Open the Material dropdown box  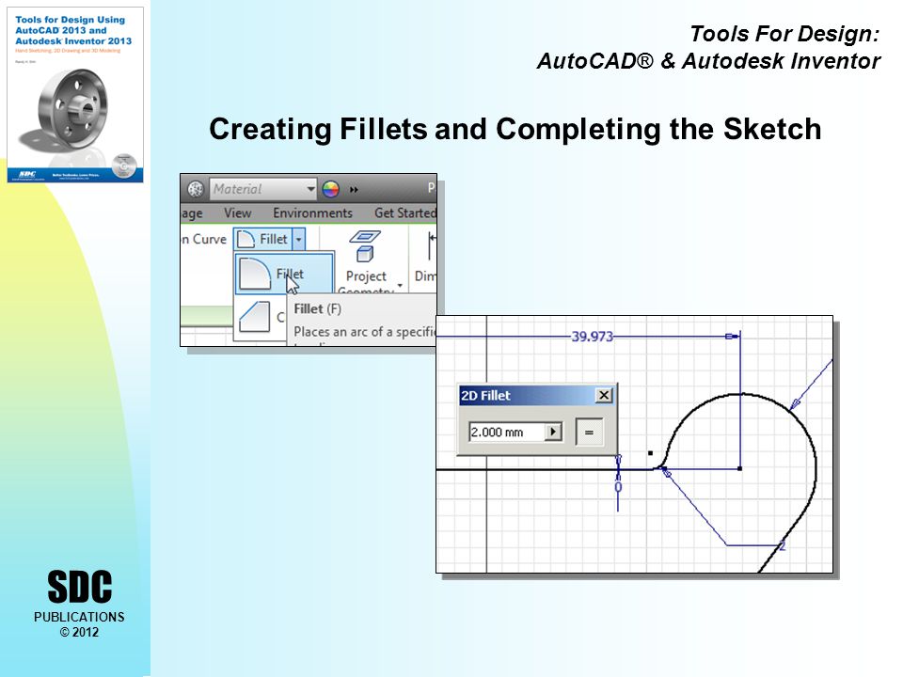pos(263,189)
